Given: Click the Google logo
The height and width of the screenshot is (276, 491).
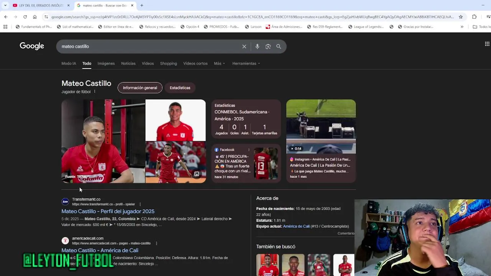Looking at the screenshot, I should pos(32,46).
